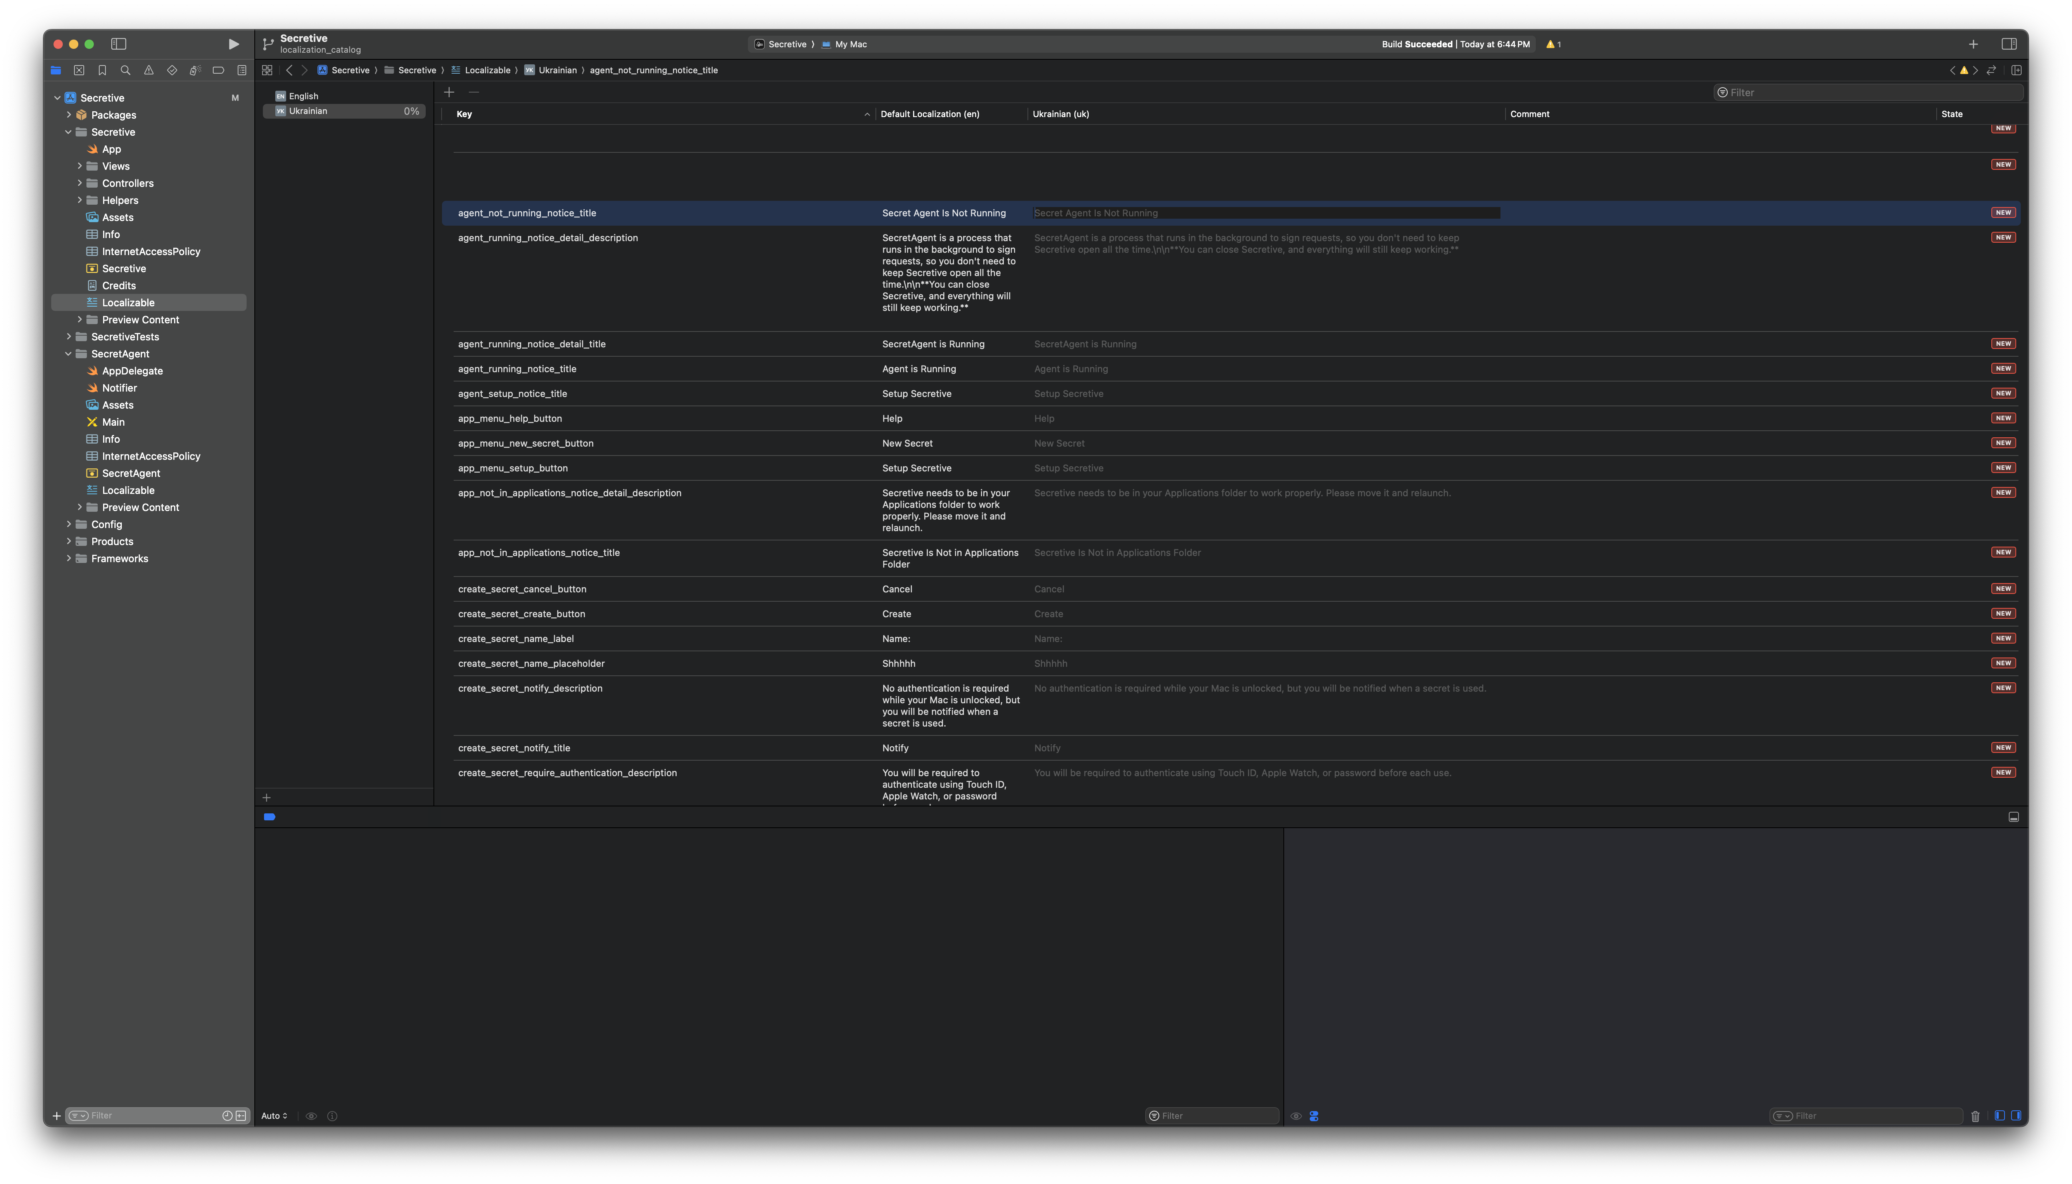Open the Issue navigator warning icon
This screenshot has width=2072, height=1184.
(x=149, y=70)
